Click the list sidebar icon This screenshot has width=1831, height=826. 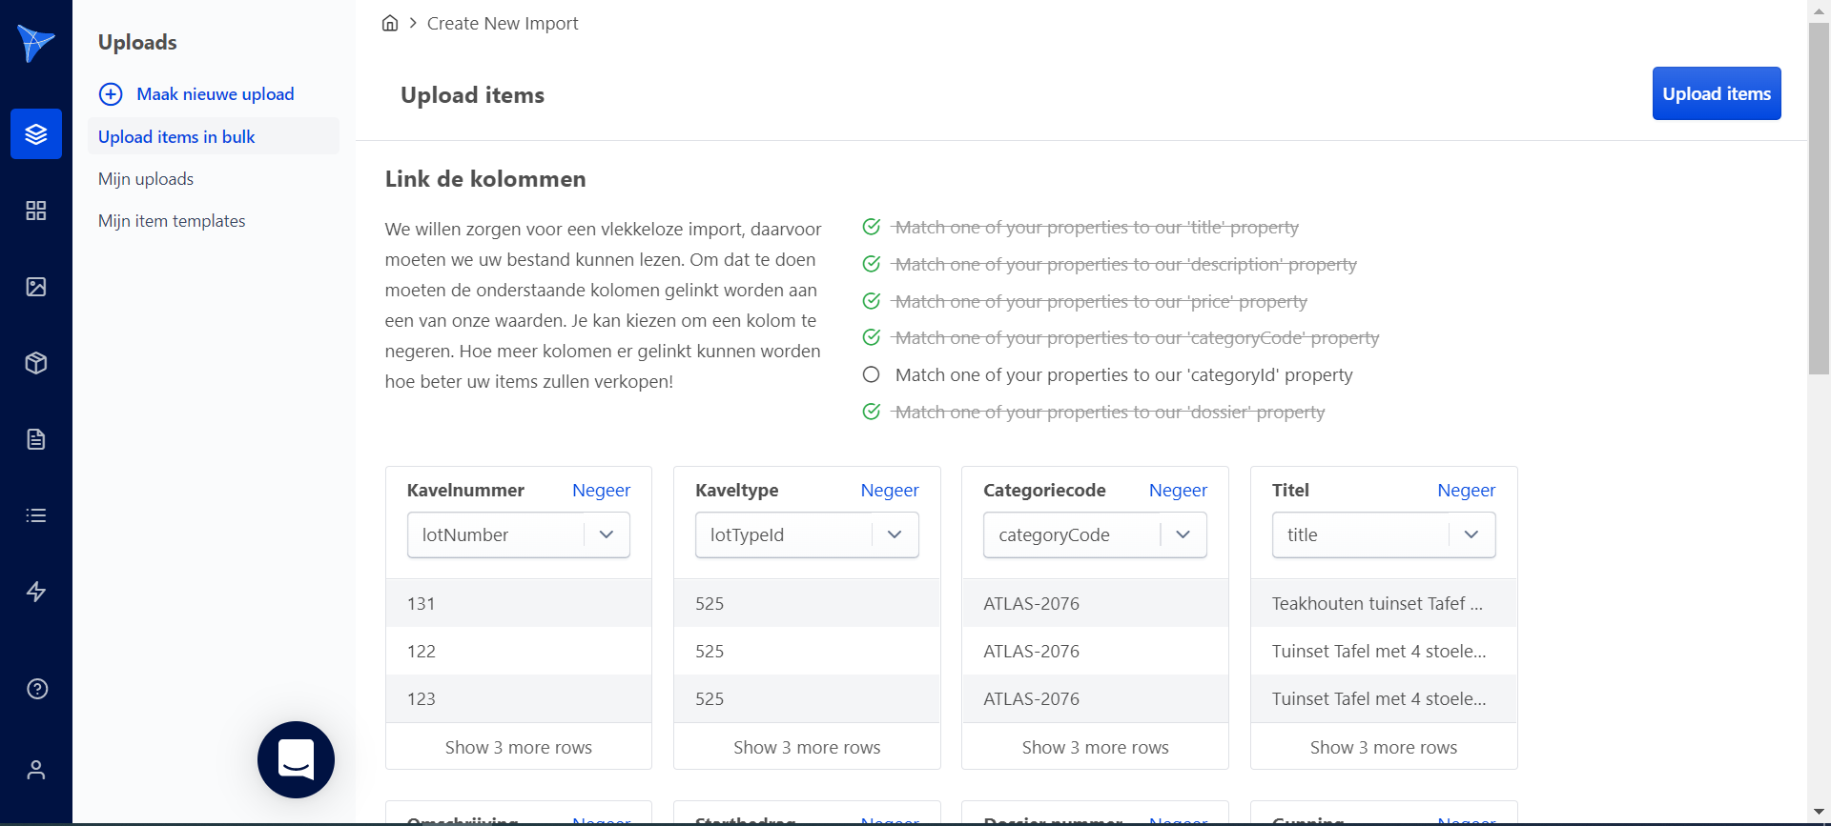[x=36, y=515]
